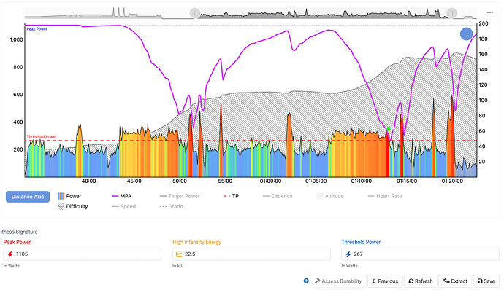The image size is (504, 290).
Task: Click the blue round arrow button on chart
Action: (467, 34)
